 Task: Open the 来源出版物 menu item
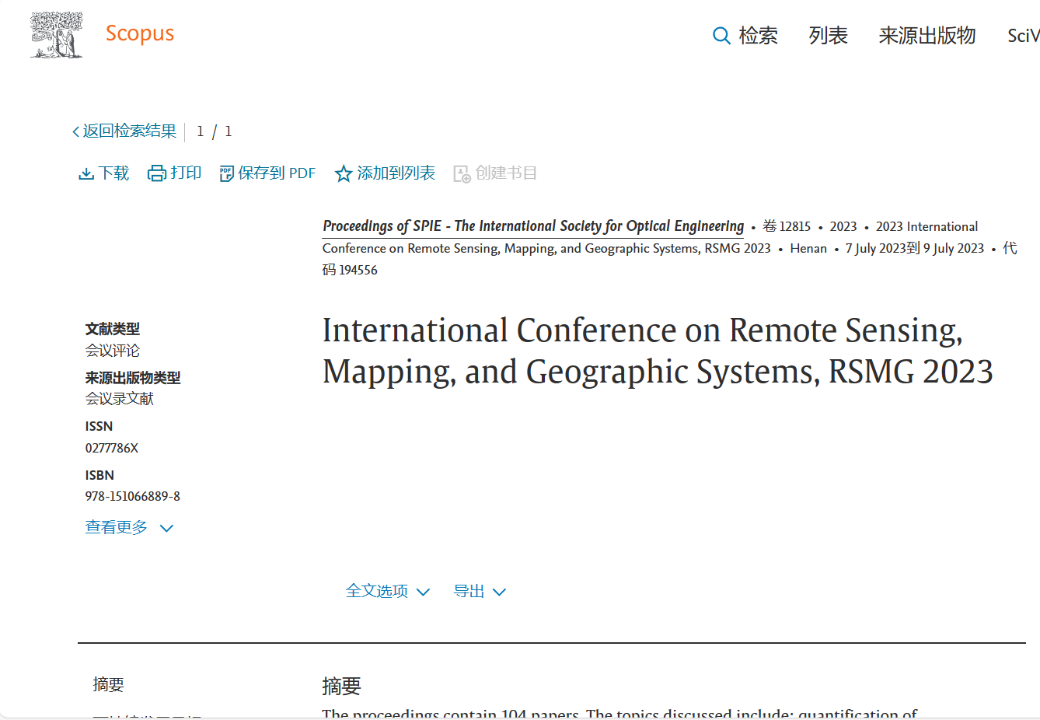tap(927, 36)
